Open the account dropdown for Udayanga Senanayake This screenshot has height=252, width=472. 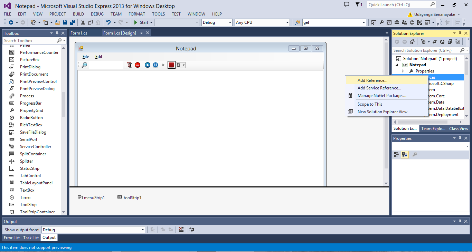coord(459,14)
